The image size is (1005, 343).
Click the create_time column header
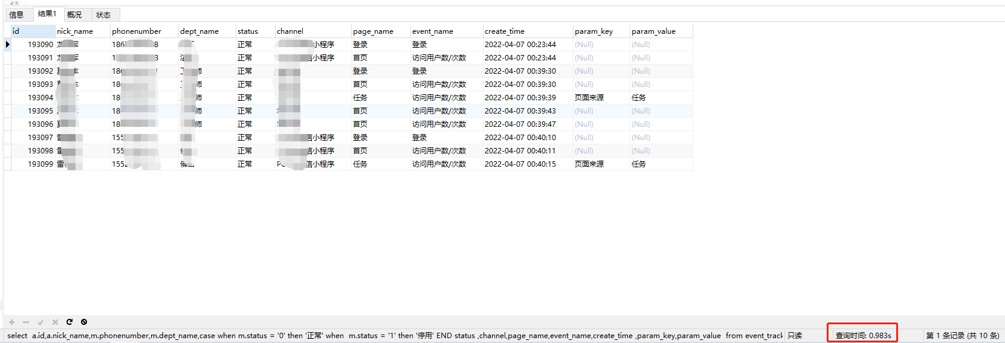(528, 31)
